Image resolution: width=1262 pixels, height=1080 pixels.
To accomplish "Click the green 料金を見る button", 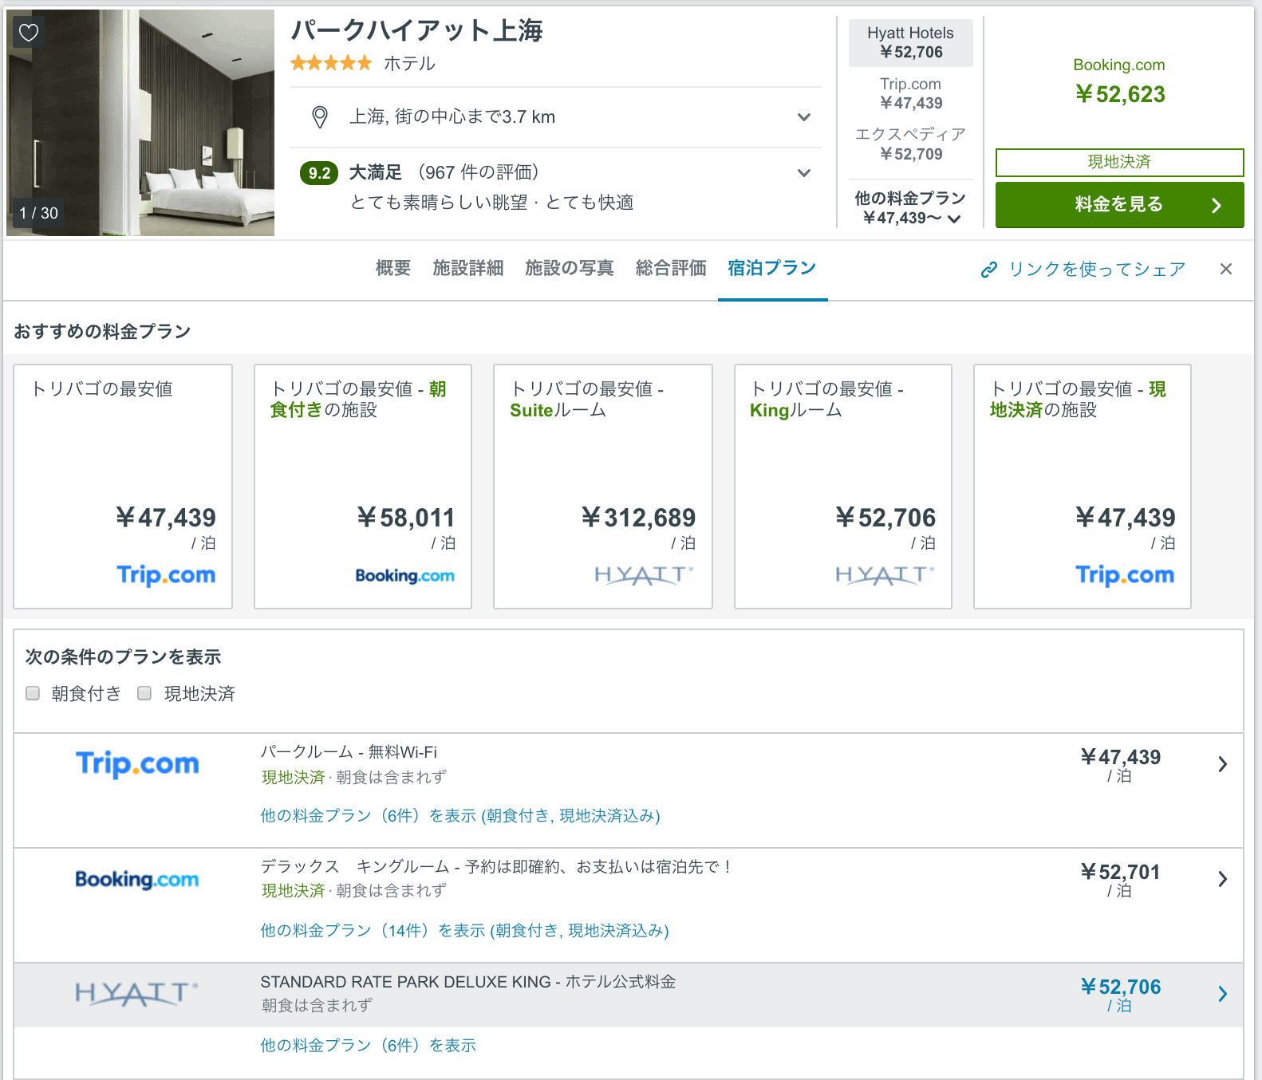I will tap(1119, 205).
